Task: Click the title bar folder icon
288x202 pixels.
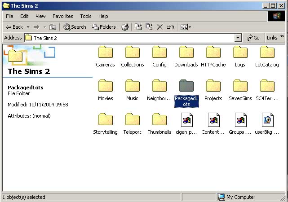Action: [6, 6]
